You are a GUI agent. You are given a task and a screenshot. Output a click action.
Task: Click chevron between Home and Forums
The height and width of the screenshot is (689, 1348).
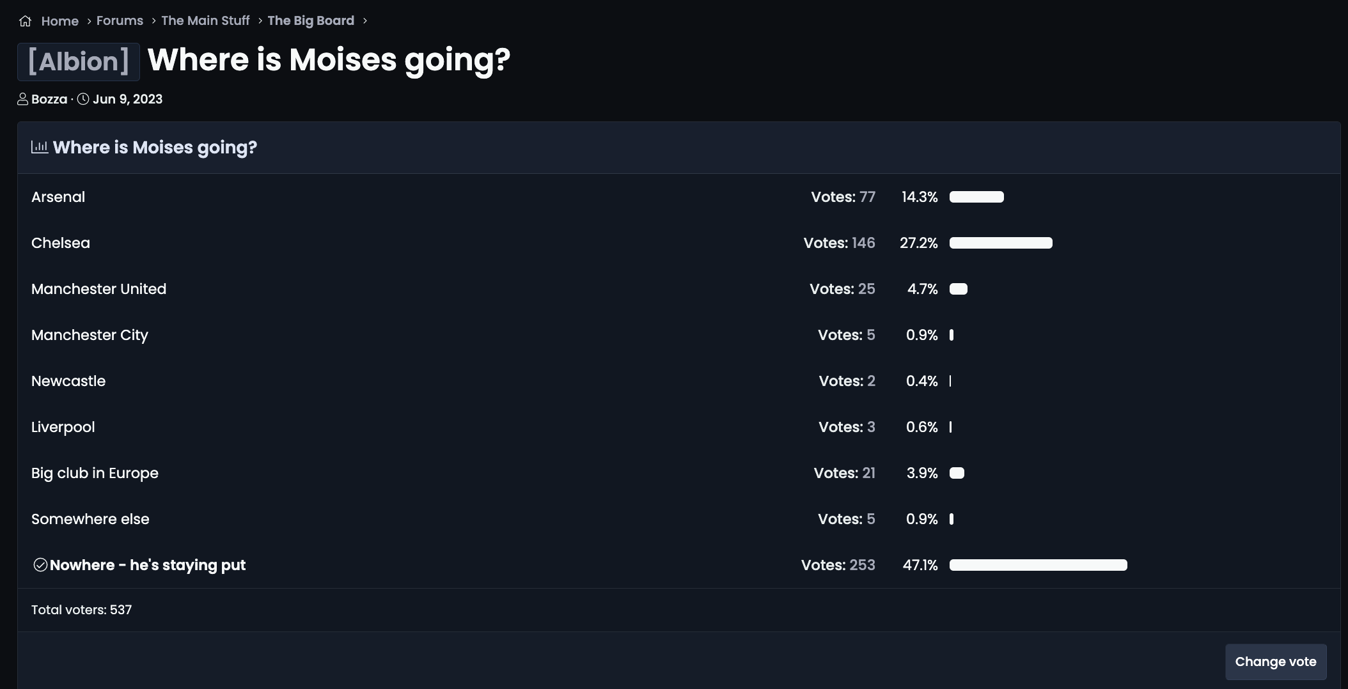(90, 21)
